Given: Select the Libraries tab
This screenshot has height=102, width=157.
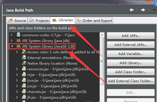Looking at the screenshot, I should (x=63, y=20).
